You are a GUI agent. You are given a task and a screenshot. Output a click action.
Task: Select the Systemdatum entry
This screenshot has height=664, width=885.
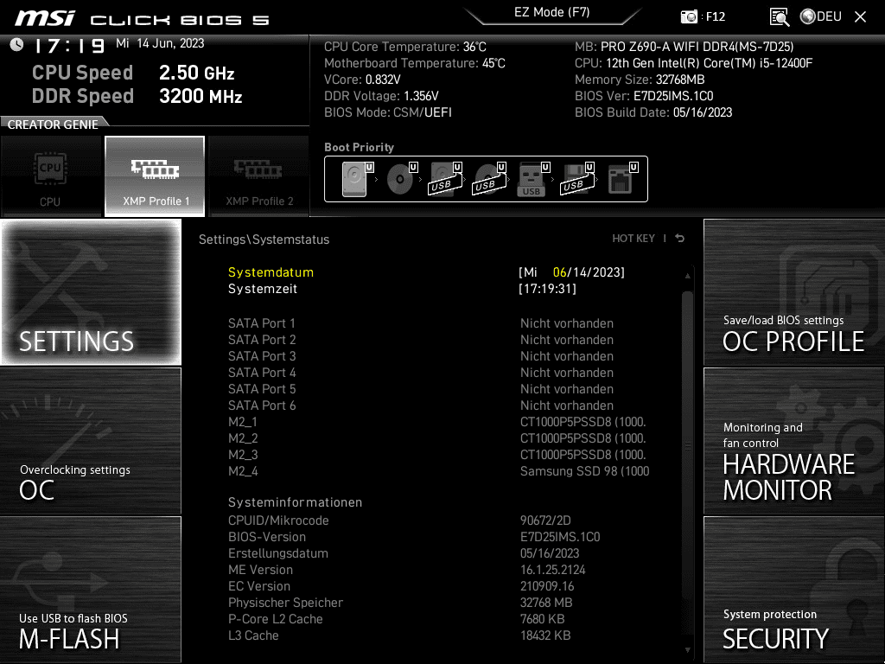271,272
